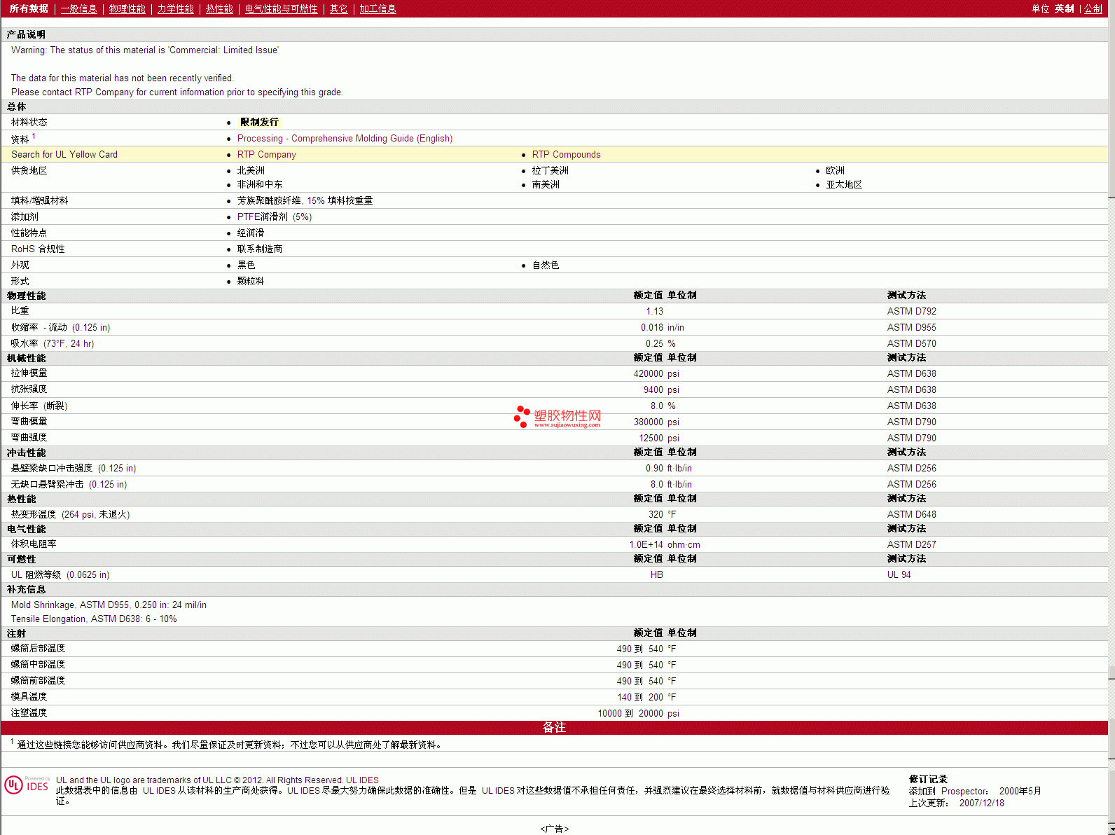Select the 拉伸模量 value 420000

point(648,374)
